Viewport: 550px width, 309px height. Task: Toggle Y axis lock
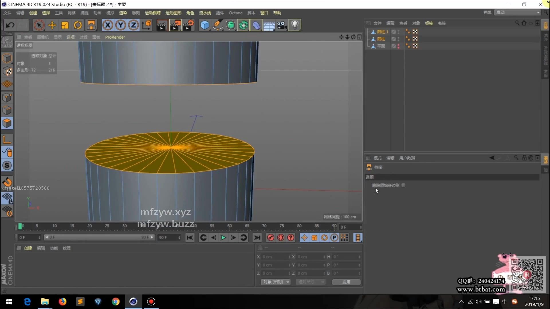click(121, 25)
